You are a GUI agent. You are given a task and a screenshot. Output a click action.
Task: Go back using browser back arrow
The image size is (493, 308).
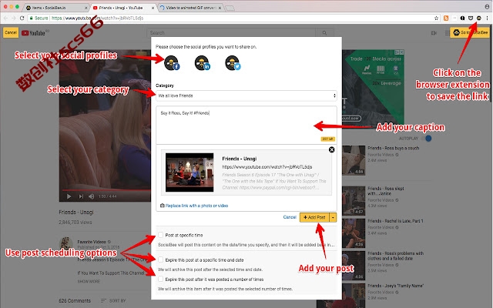[x=5, y=18]
